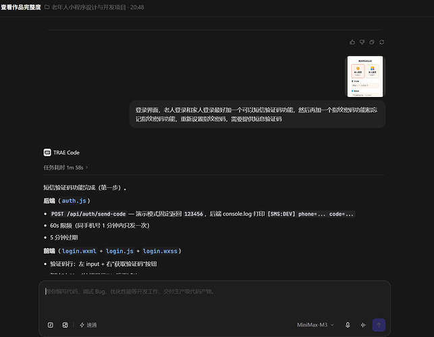
Task: Open the MiniMax-M3 model dropdown
Action: tap(315, 325)
